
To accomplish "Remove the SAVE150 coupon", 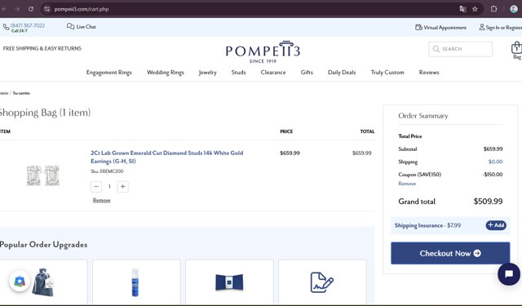I will [407, 184].
